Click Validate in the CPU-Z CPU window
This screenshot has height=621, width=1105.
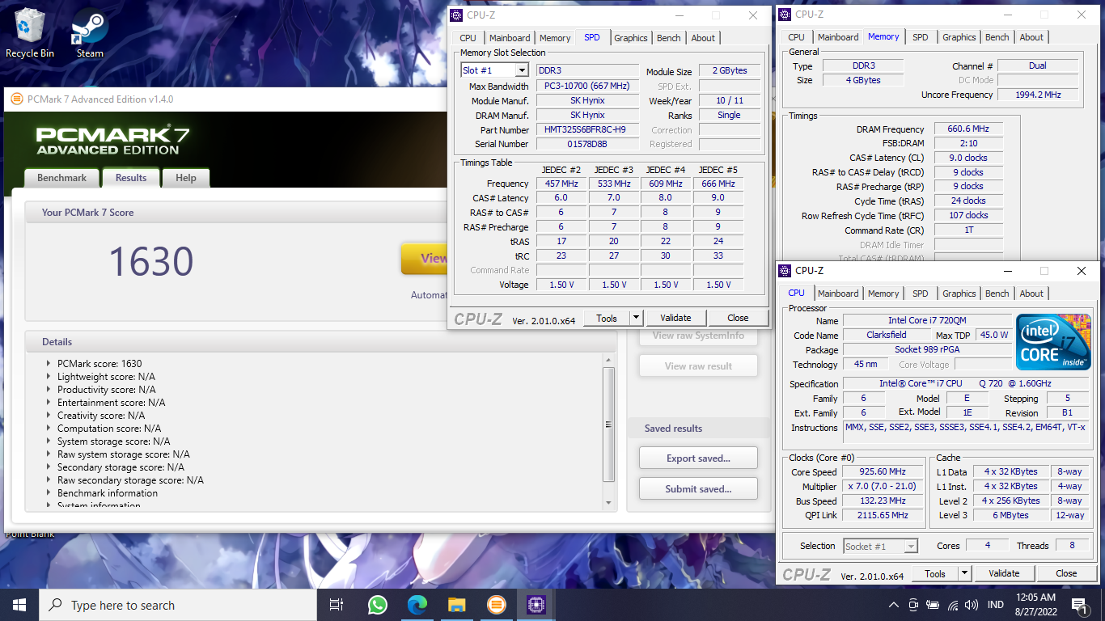(x=1004, y=573)
